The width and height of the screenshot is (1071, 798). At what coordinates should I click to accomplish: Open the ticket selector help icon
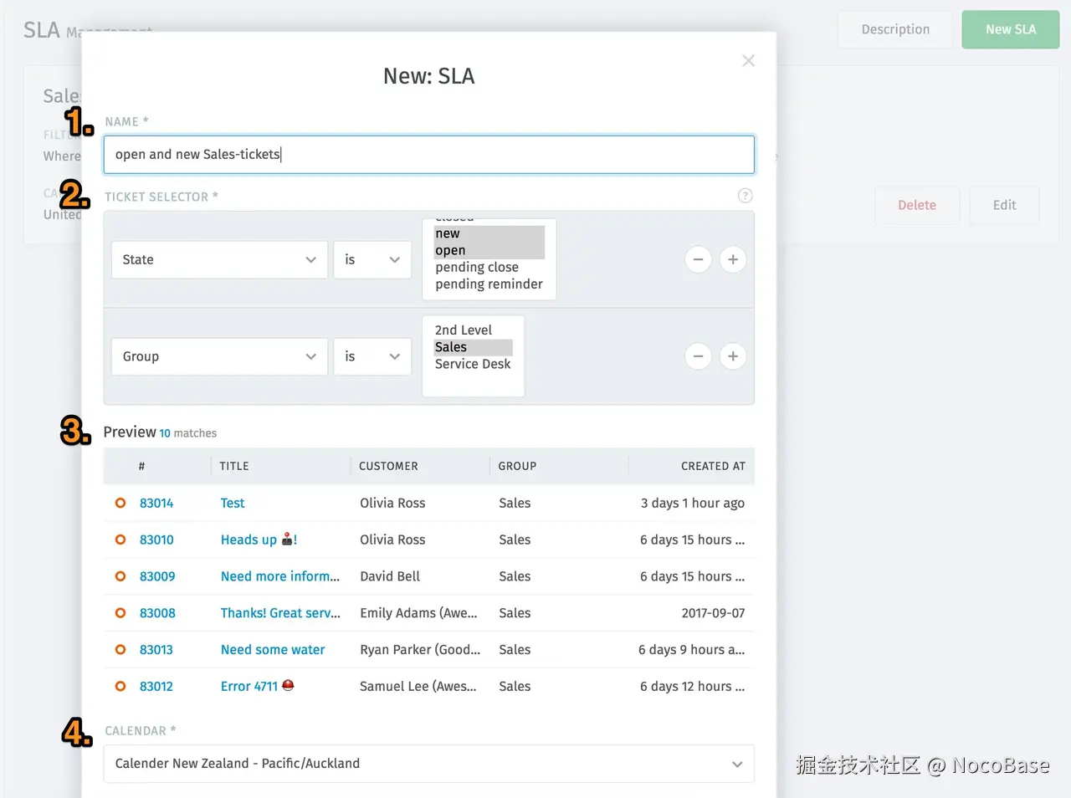click(x=745, y=196)
